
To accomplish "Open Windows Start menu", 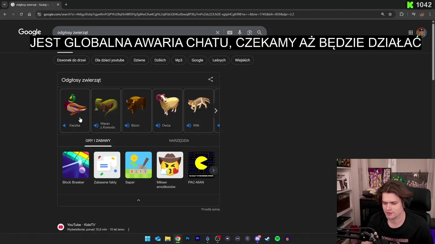I will click(x=147, y=239).
